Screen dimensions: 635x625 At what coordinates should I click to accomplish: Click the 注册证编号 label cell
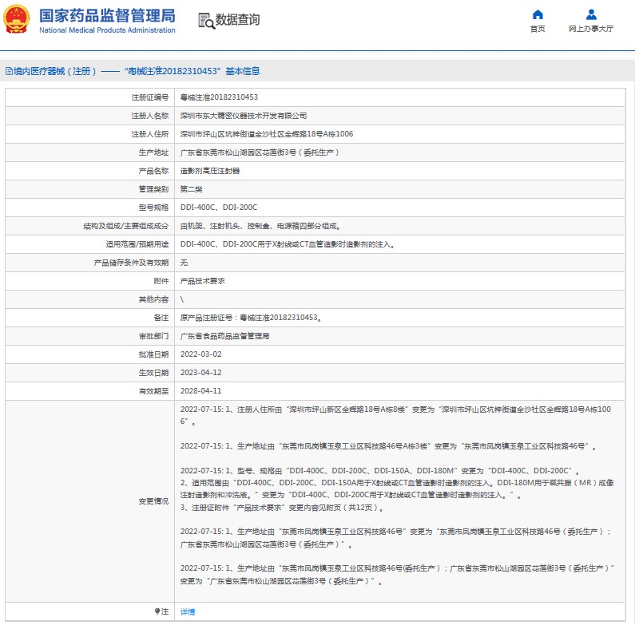pos(89,97)
